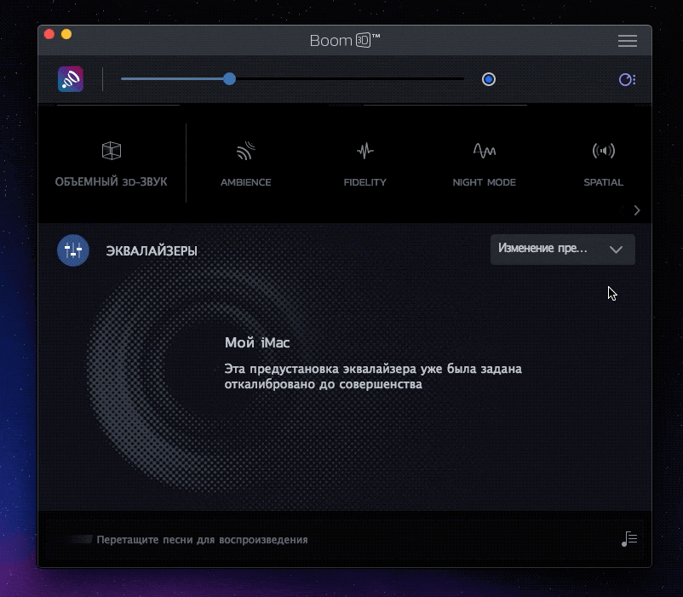Open the hamburger menu in title bar

pyautogui.click(x=628, y=41)
